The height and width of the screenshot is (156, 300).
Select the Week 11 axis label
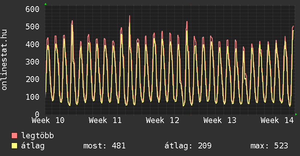(x=105, y=120)
